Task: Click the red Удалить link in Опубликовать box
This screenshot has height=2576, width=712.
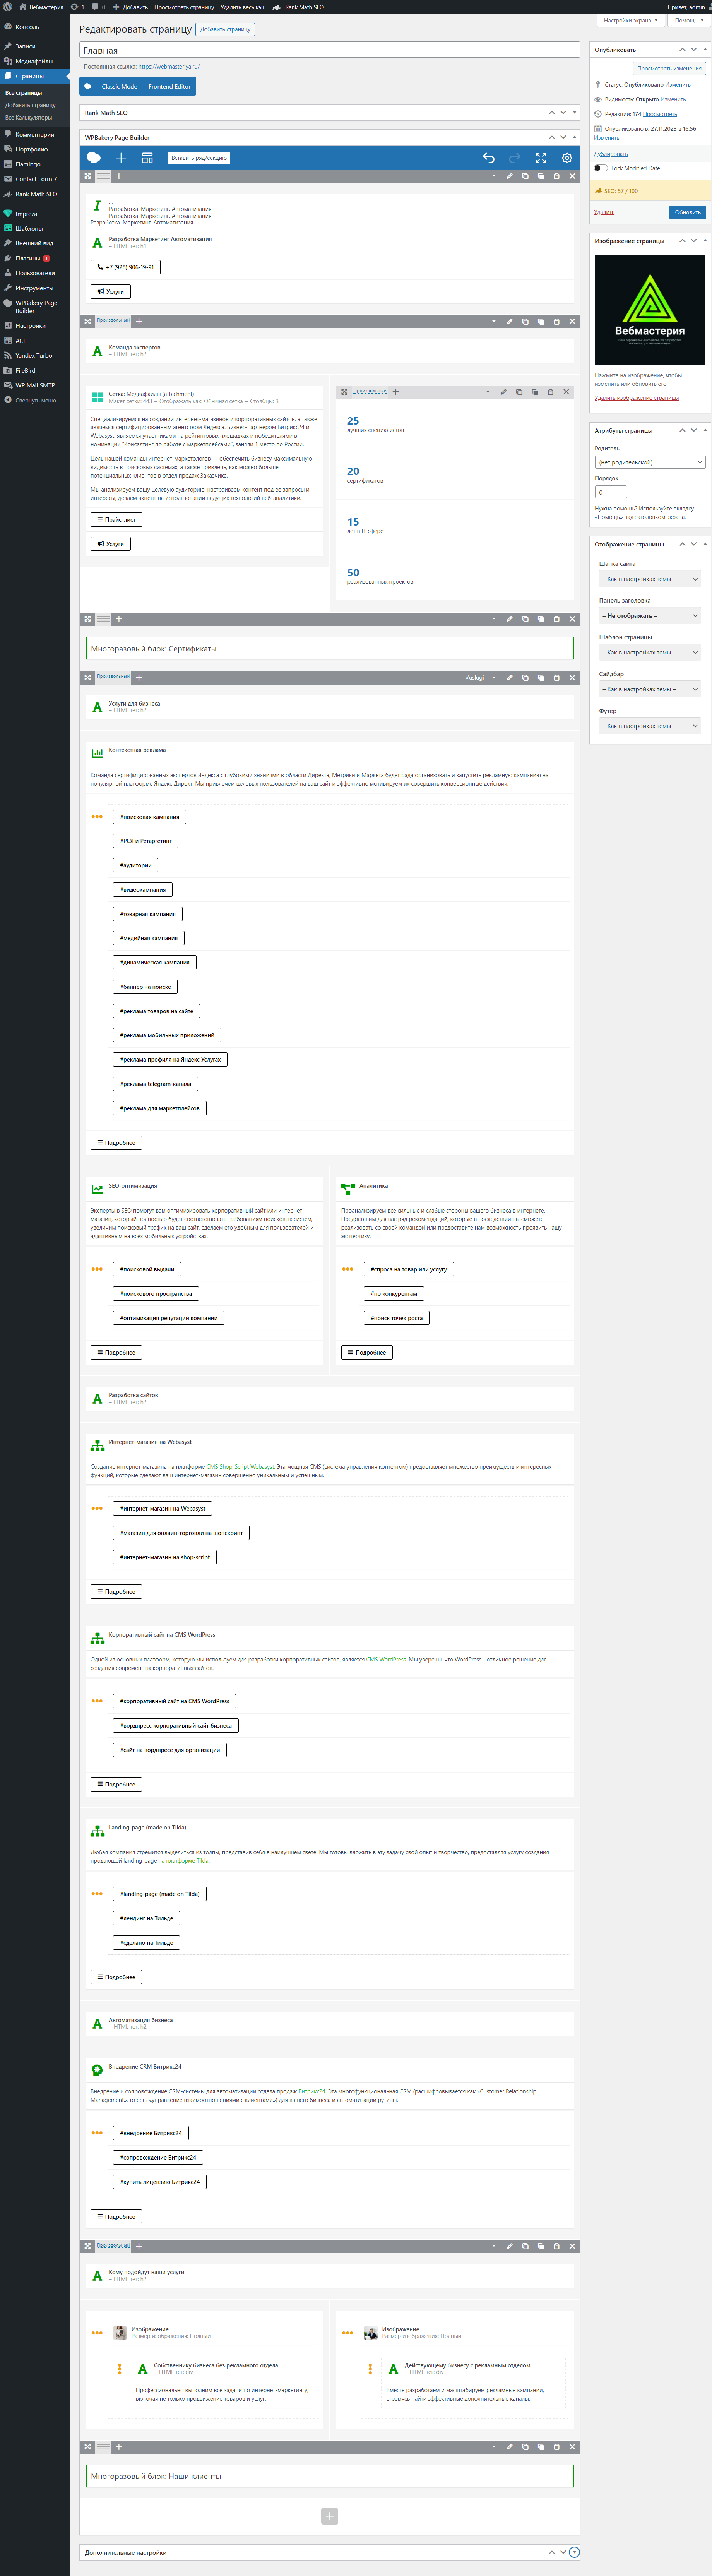Action: click(x=604, y=212)
